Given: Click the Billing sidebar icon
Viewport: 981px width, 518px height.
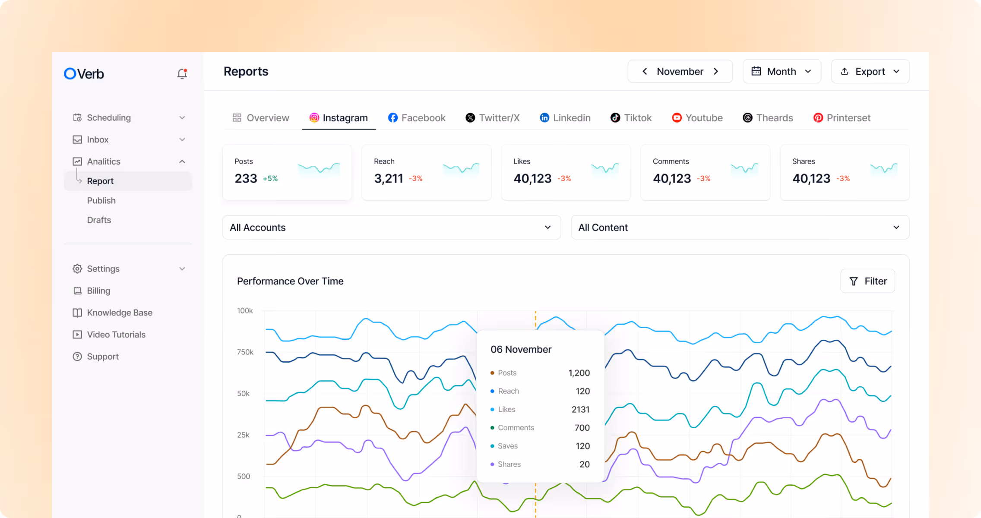Looking at the screenshot, I should pyautogui.click(x=77, y=291).
